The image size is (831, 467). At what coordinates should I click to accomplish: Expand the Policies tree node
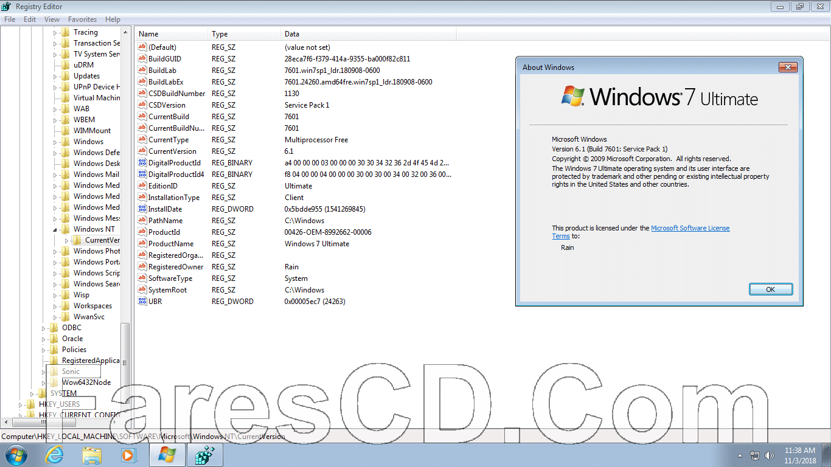point(43,350)
